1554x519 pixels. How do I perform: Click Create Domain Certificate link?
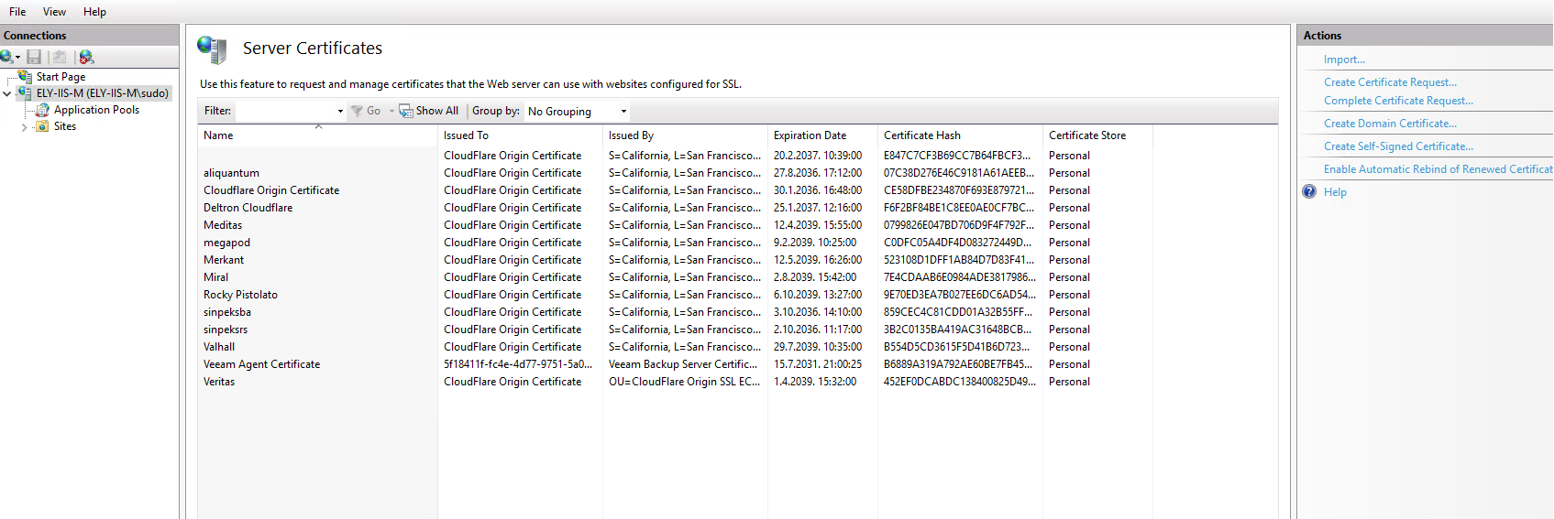(x=1390, y=124)
